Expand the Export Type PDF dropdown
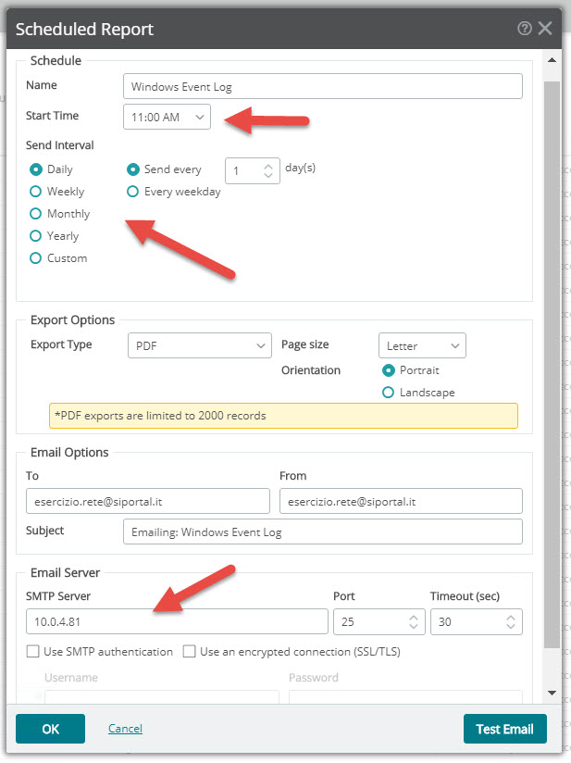The height and width of the screenshot is (763, 571). 200,346
